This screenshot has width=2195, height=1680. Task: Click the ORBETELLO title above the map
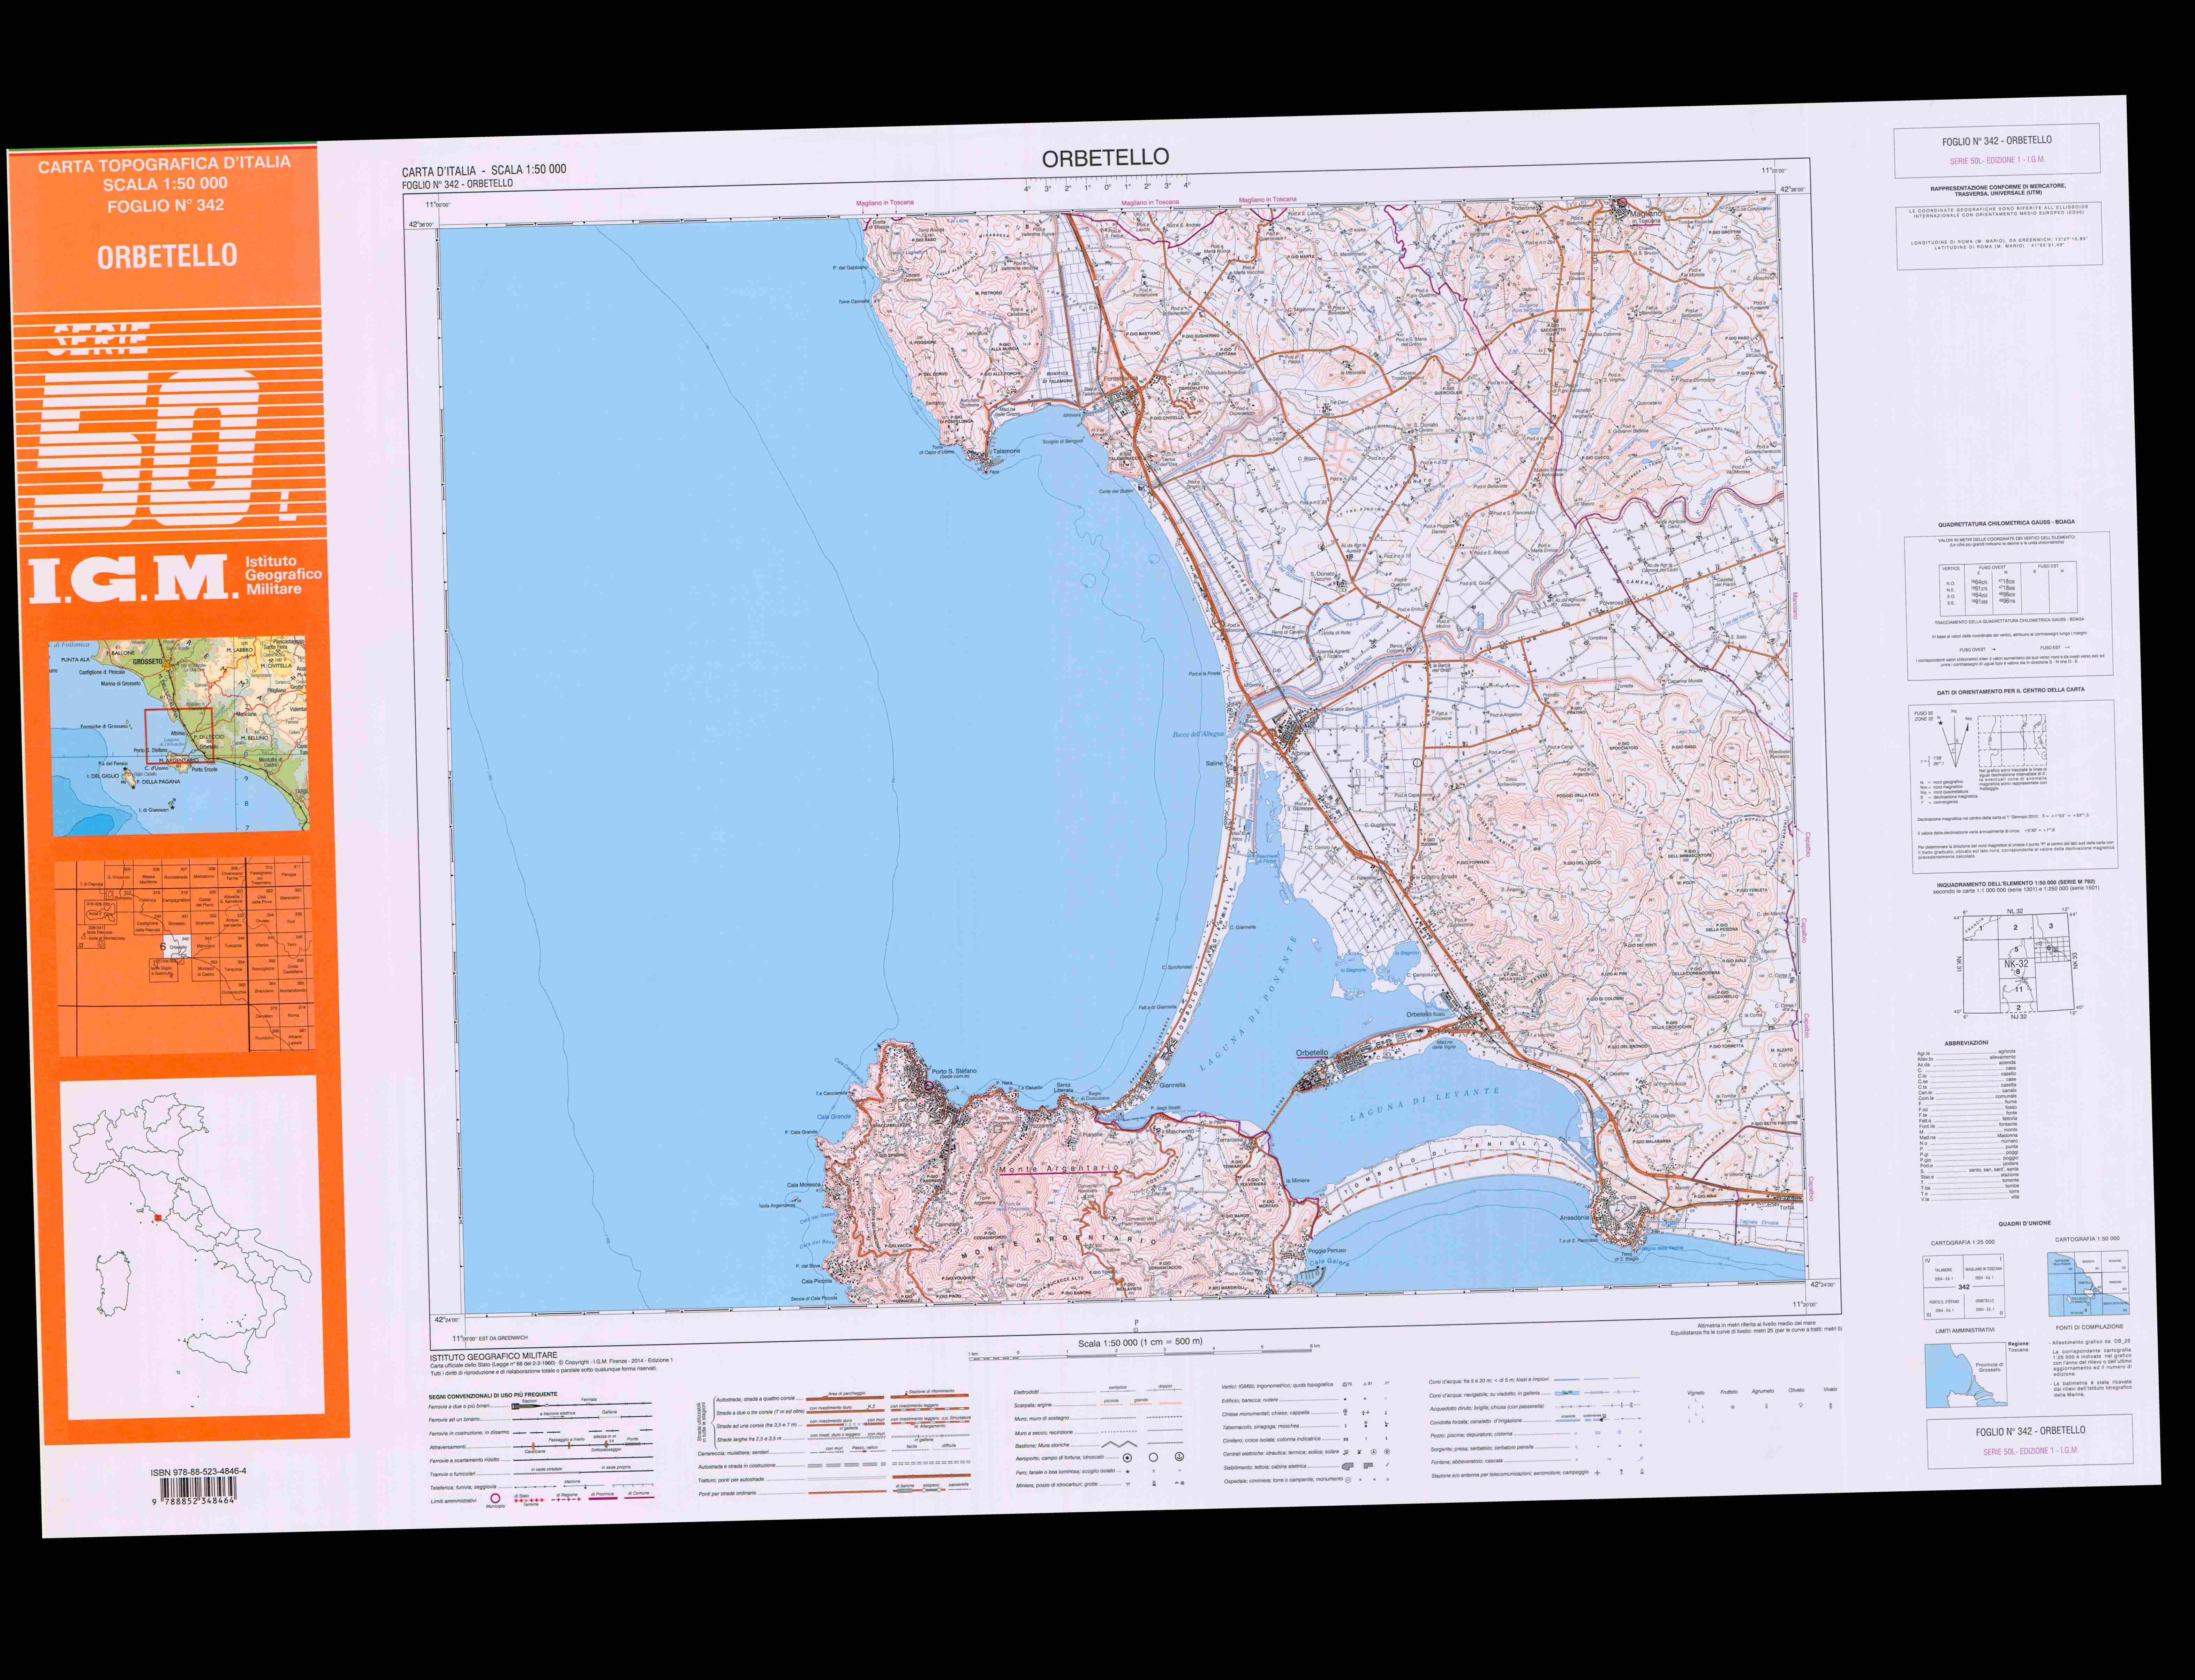1105,158
